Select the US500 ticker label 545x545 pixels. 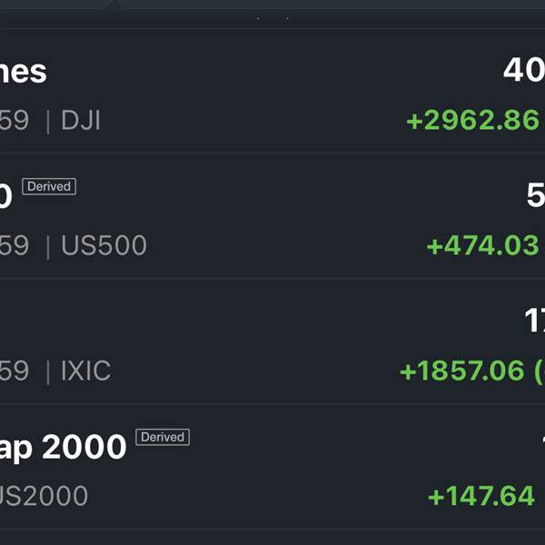(x=104, y=245)
